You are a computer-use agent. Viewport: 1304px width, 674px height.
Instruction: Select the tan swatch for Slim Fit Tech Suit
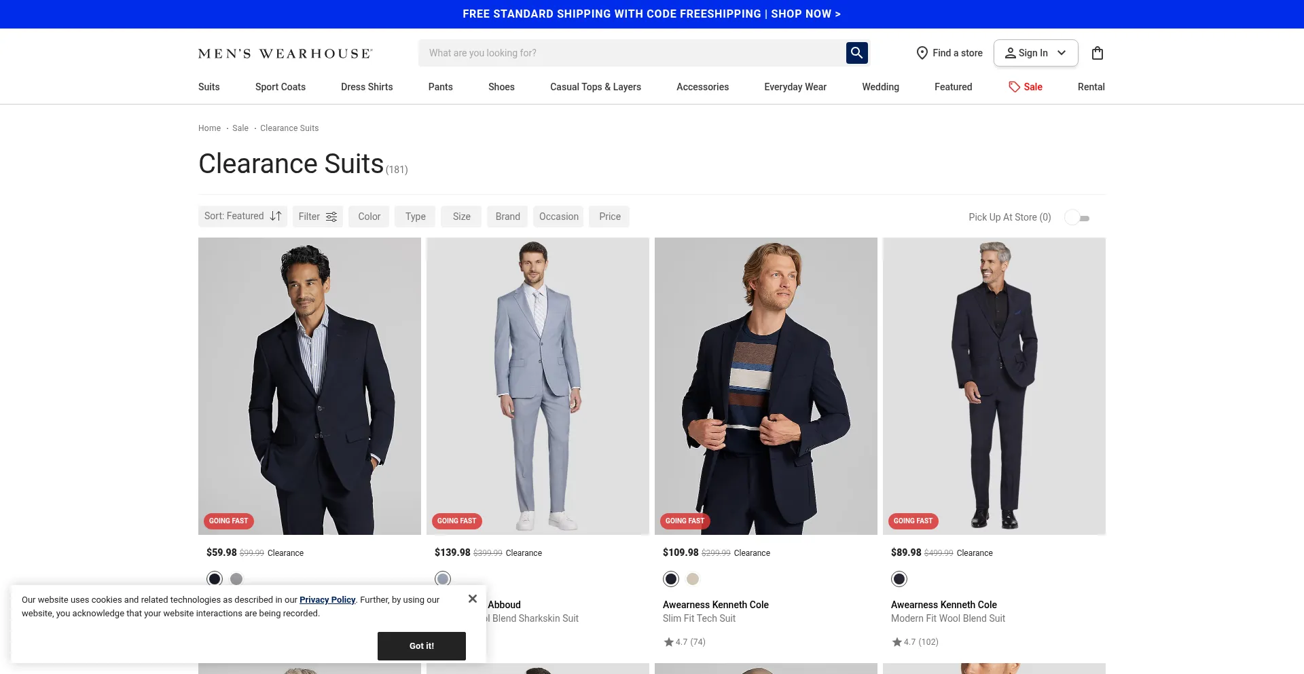[x=693, y=579]
